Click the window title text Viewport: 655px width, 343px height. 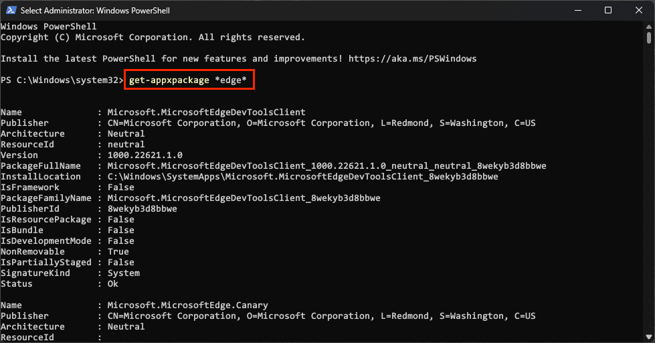95,11
